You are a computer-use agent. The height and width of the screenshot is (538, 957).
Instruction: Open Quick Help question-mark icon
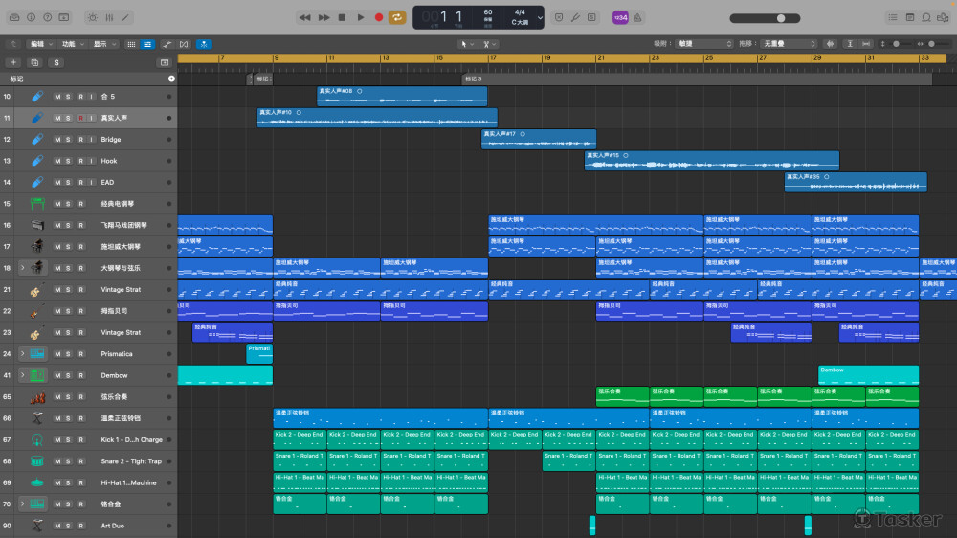[48, 17]
